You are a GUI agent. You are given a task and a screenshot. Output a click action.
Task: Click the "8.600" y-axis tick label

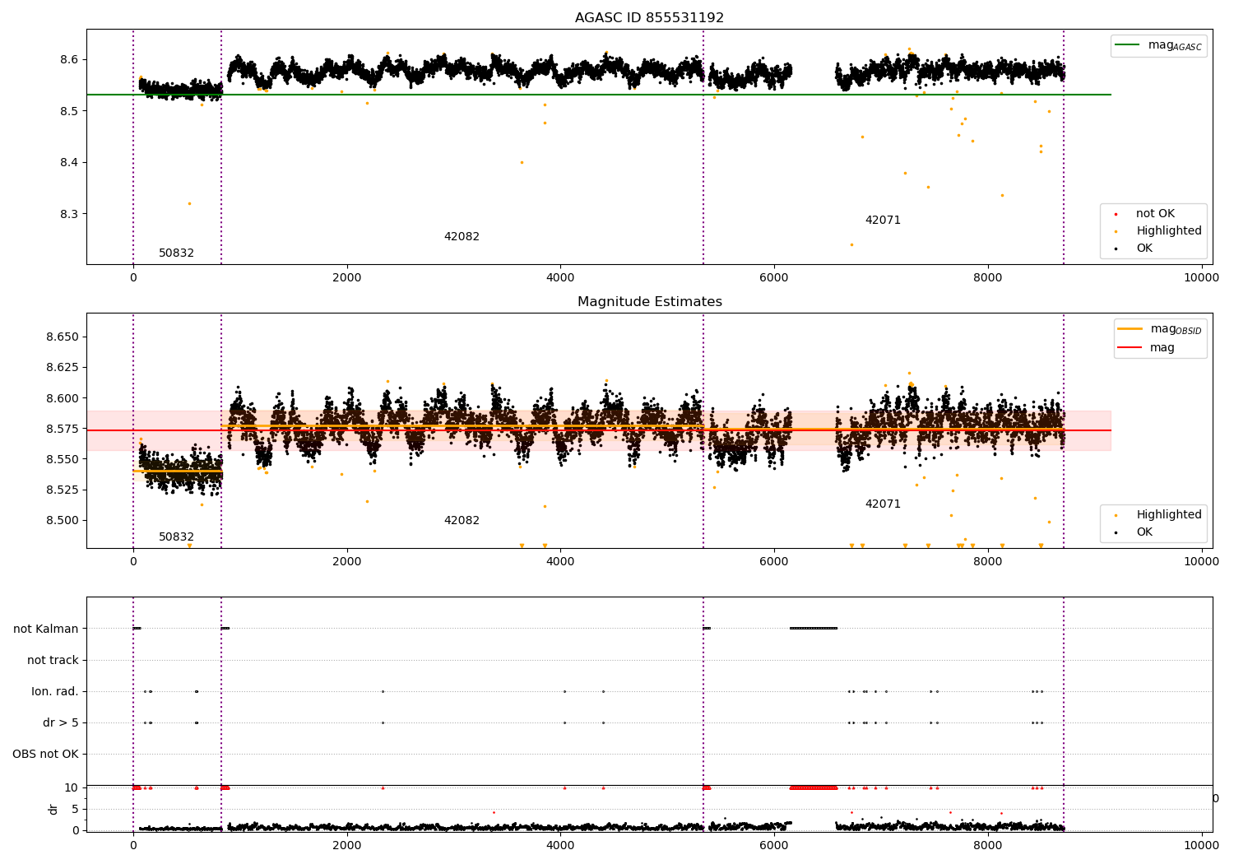pos(63,398)
